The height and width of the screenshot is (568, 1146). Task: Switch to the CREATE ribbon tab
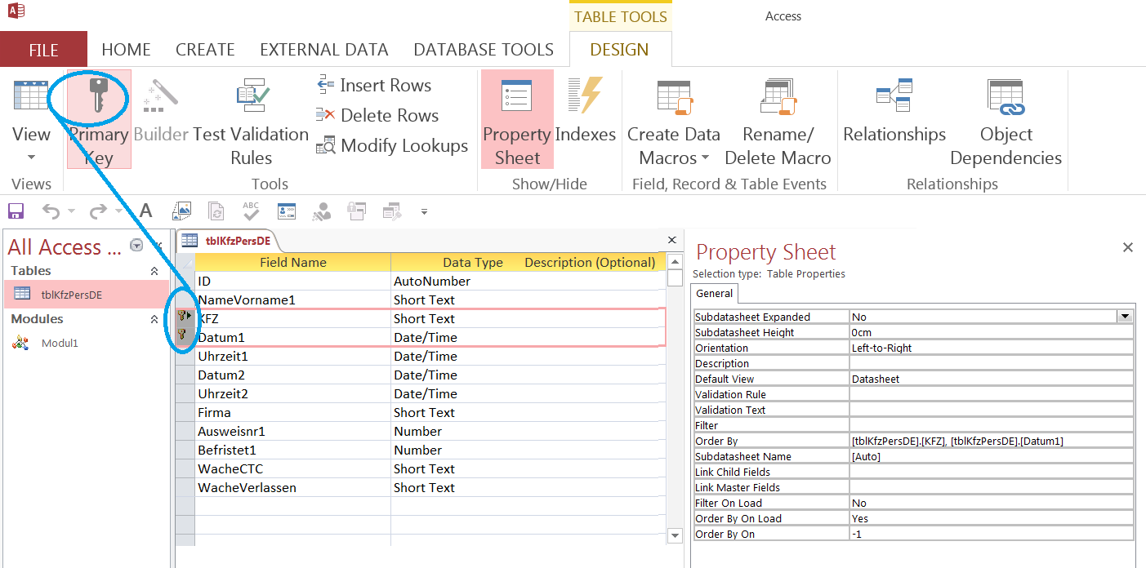[205, 50]
